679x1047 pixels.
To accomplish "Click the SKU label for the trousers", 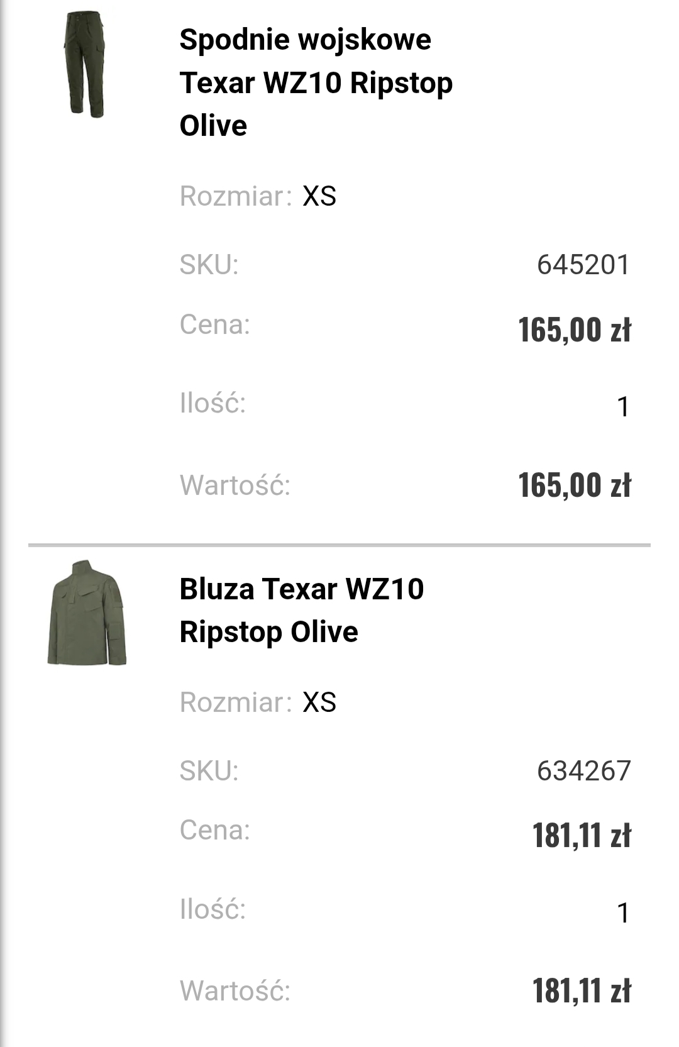I will [209, 265].
